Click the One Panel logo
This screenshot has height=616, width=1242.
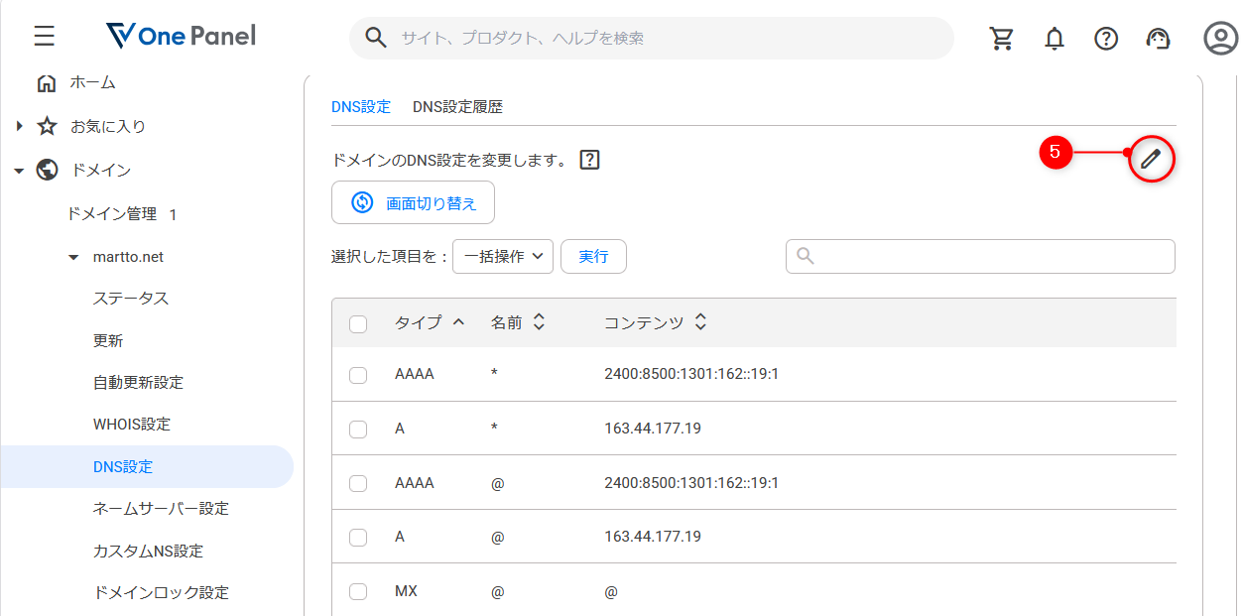(x=181, y=37)
